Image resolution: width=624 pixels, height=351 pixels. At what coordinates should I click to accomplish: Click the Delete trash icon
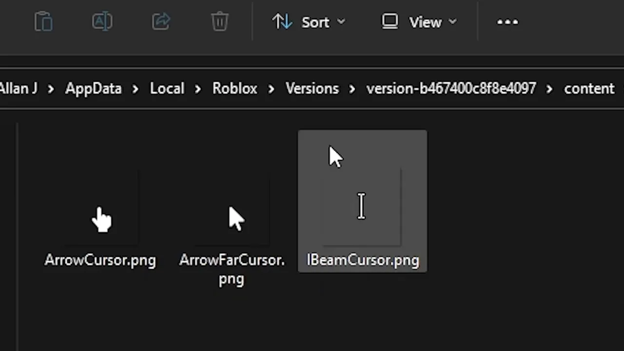click(x=220, y=22)
